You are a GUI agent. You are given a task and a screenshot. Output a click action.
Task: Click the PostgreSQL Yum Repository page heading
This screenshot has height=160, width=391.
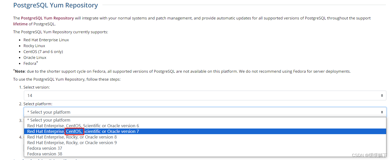pos(55,5)
